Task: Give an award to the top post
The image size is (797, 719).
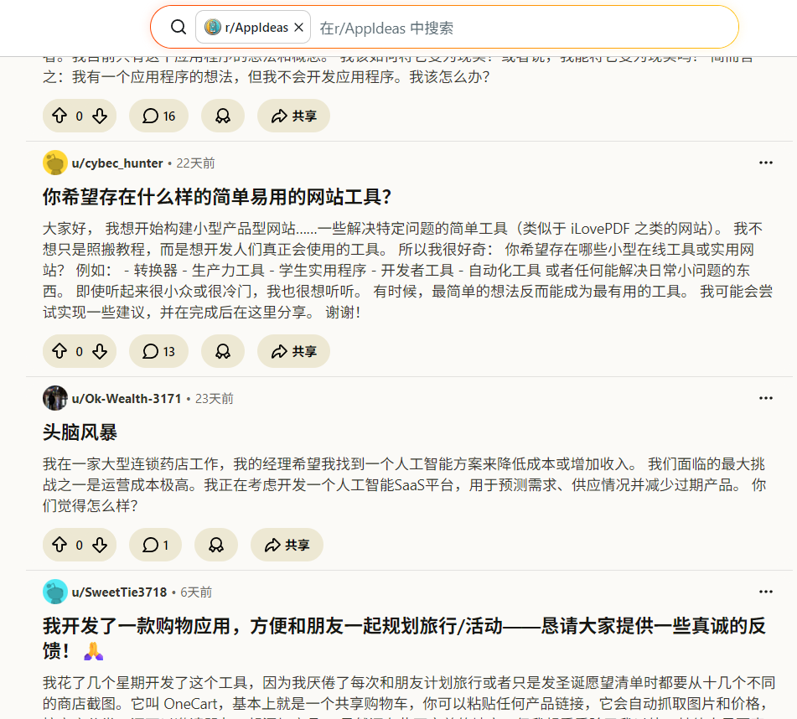Action: coord(223,116)
